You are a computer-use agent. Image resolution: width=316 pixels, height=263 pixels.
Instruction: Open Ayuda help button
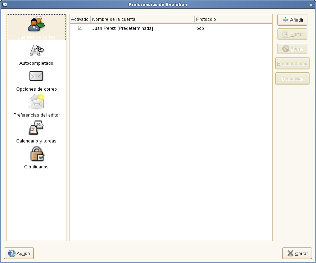coord(19,253)
